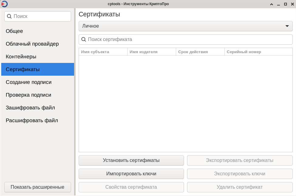Select the Сертификаты sidebar item
This screenshot has height=196, width=296.
(x=38, y=69)
